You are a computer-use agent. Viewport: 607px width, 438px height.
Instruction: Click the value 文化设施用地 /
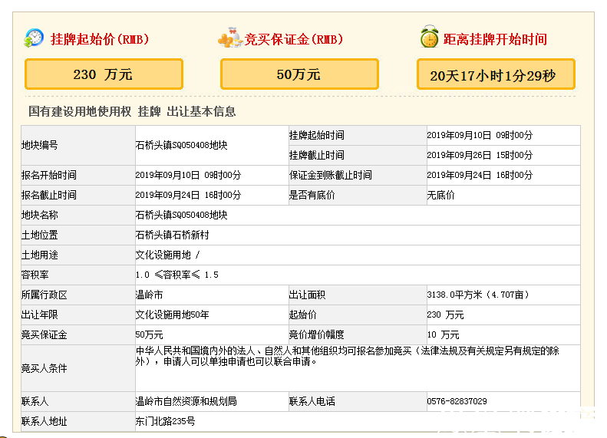pos(167,255)
